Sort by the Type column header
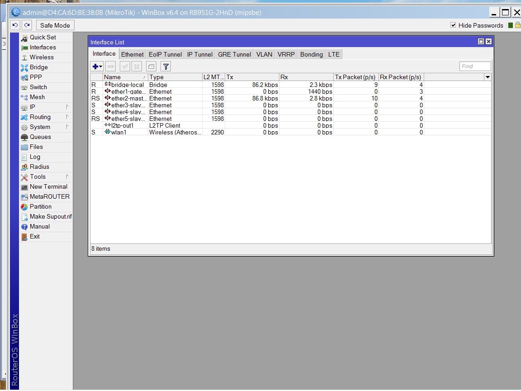 pos(175,77)
